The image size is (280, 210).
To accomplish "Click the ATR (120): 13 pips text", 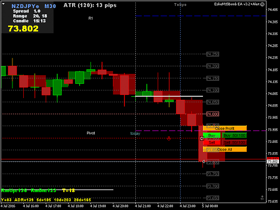I will (x=90, y=5).
